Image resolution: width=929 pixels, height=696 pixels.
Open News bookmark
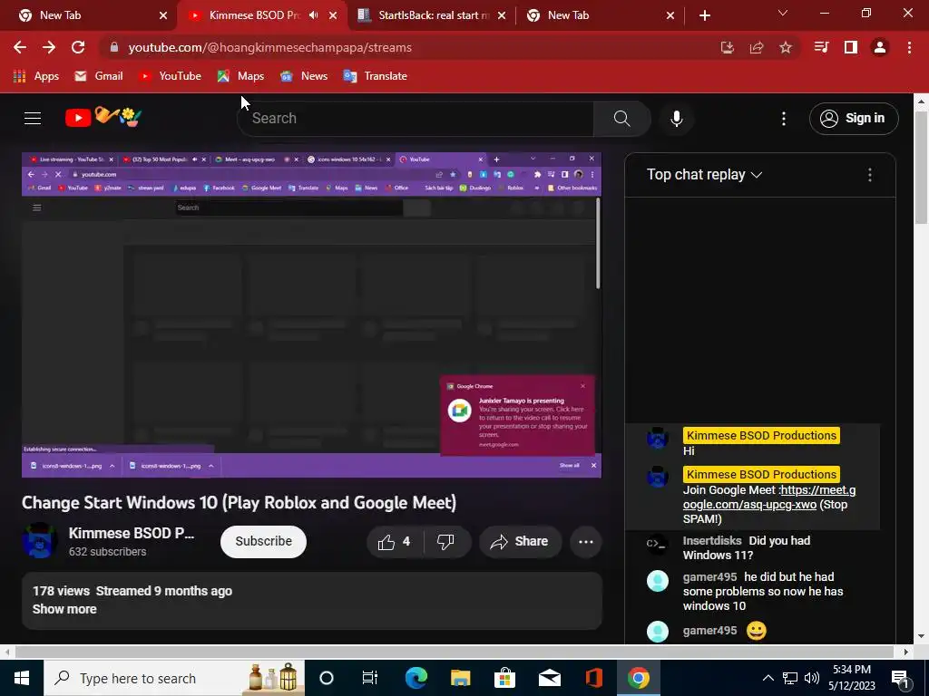[304, 76]
